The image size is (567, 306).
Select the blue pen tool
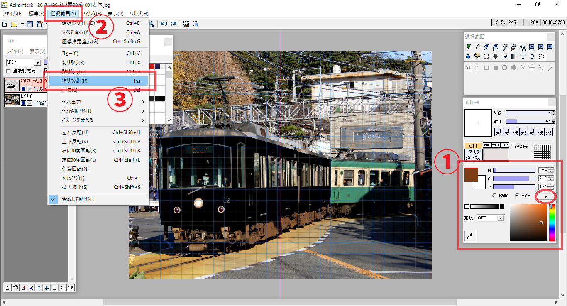tap(486, 47)
